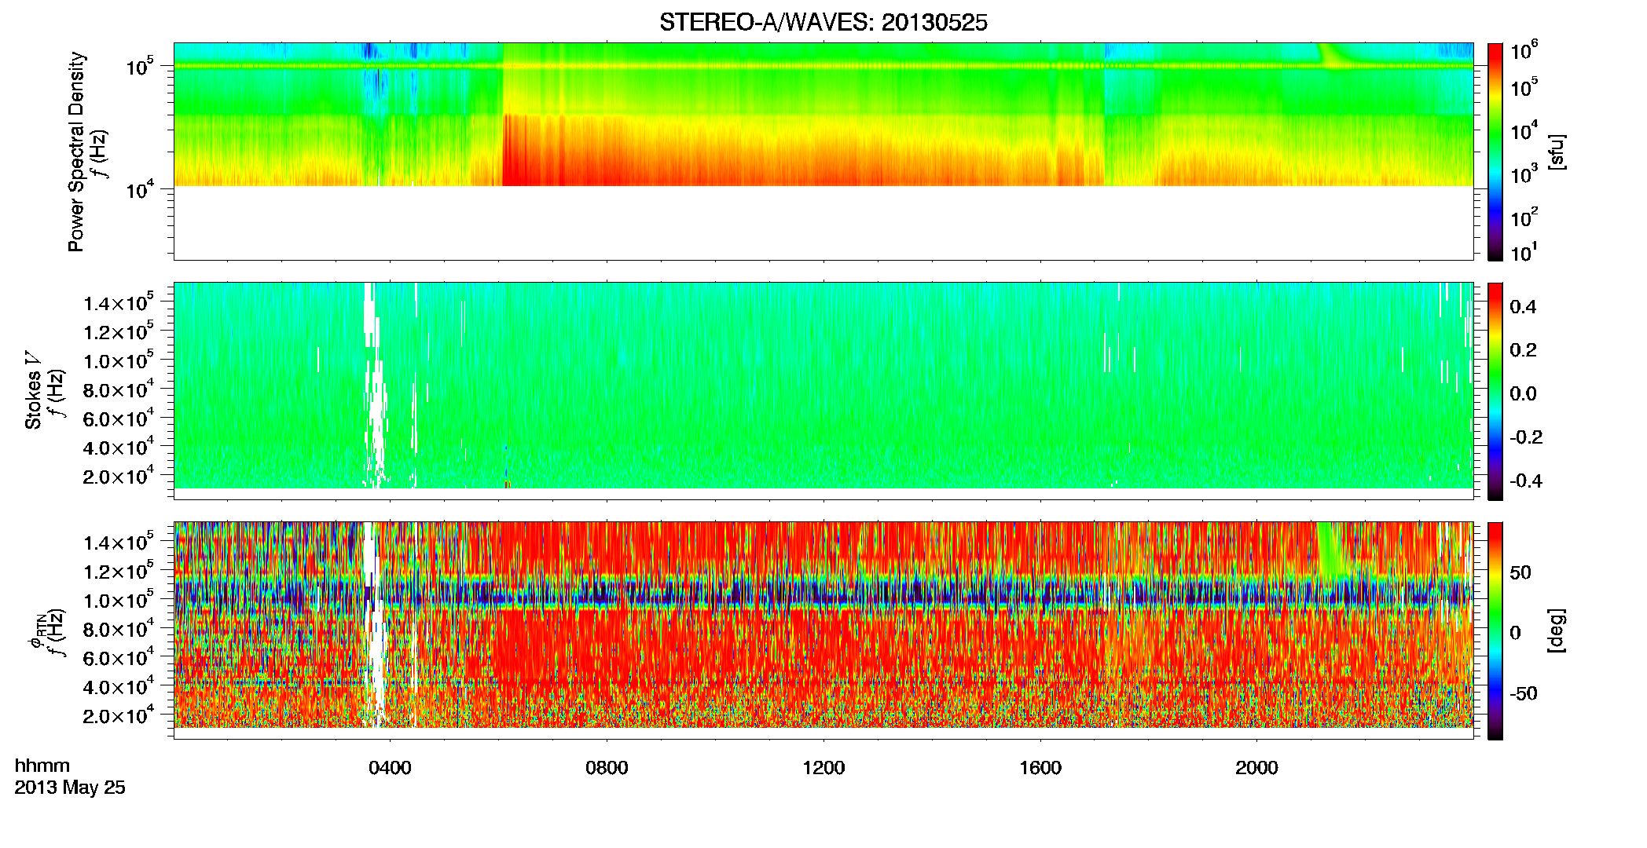Click the bottom colorbar 50 label
The image size is (1647, 848).
[1520, 572]
